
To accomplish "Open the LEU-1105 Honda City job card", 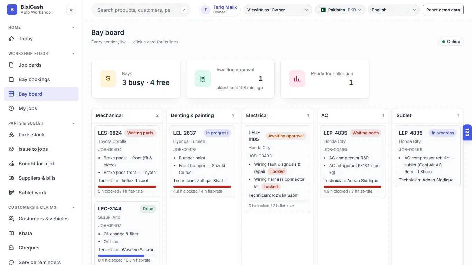I will pos(277,169).
